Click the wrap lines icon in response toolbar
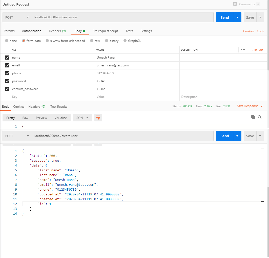269x258 pixels. point(98,118)
